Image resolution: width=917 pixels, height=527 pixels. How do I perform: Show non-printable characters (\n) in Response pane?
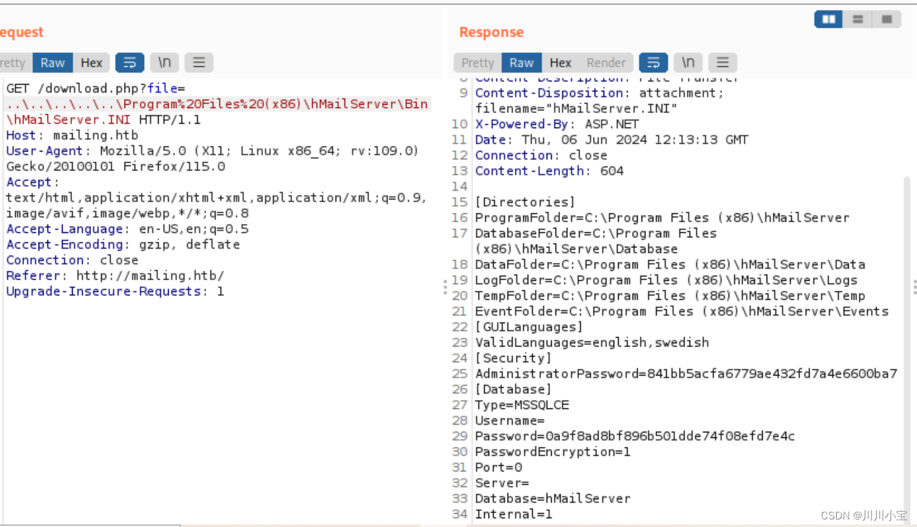(x=688, y=62)
